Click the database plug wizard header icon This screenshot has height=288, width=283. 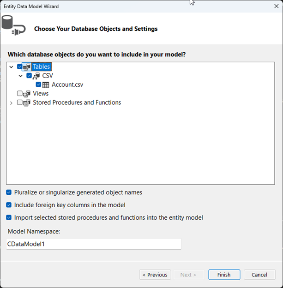click(13, 26)
